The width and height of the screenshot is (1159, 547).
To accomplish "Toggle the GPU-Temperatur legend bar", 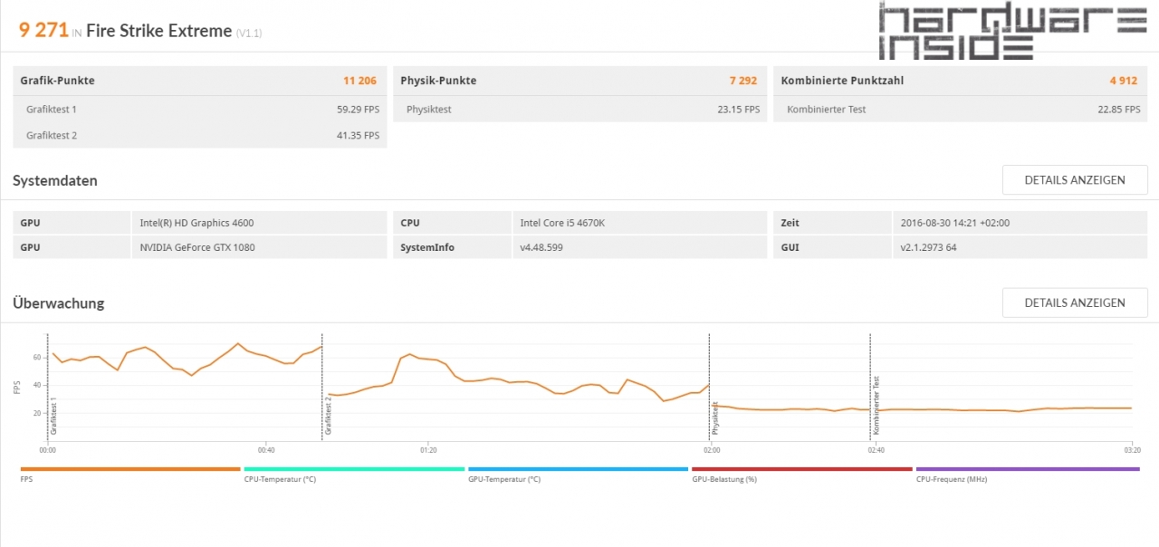I will click(x=578, y=469).
